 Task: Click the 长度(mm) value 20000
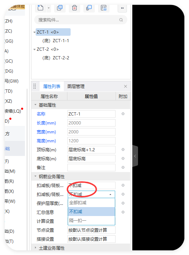91,123
